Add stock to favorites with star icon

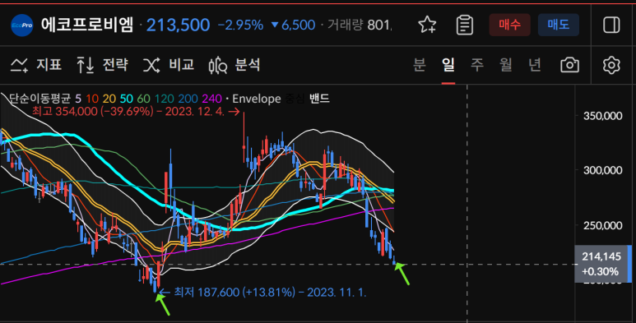tap(427, 25)
